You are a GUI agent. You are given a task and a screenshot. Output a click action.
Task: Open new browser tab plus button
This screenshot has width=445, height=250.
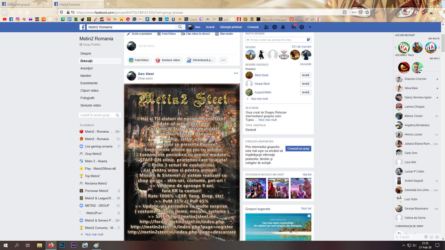108,4
